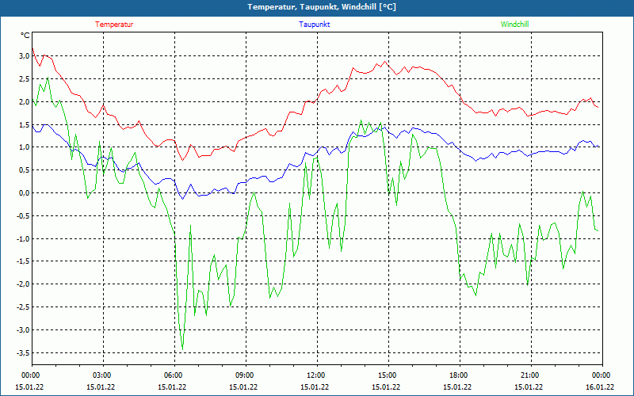Viewport: 634px width, 396px height.
Task: Click the 2,0 y-axis value
Action: pyautogui.click(x=25, y=101)
